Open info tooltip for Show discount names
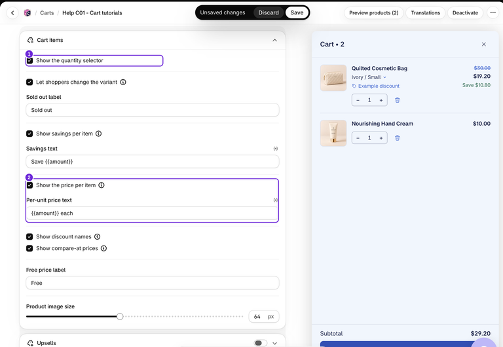 point(97,236)
